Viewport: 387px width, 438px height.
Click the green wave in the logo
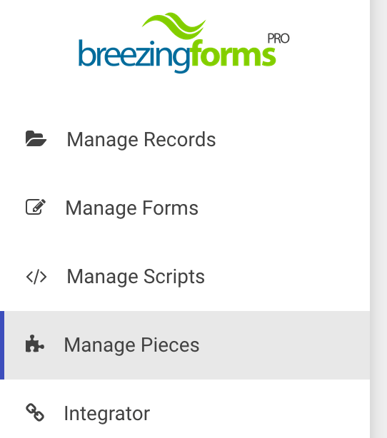[x=174, y=25]
